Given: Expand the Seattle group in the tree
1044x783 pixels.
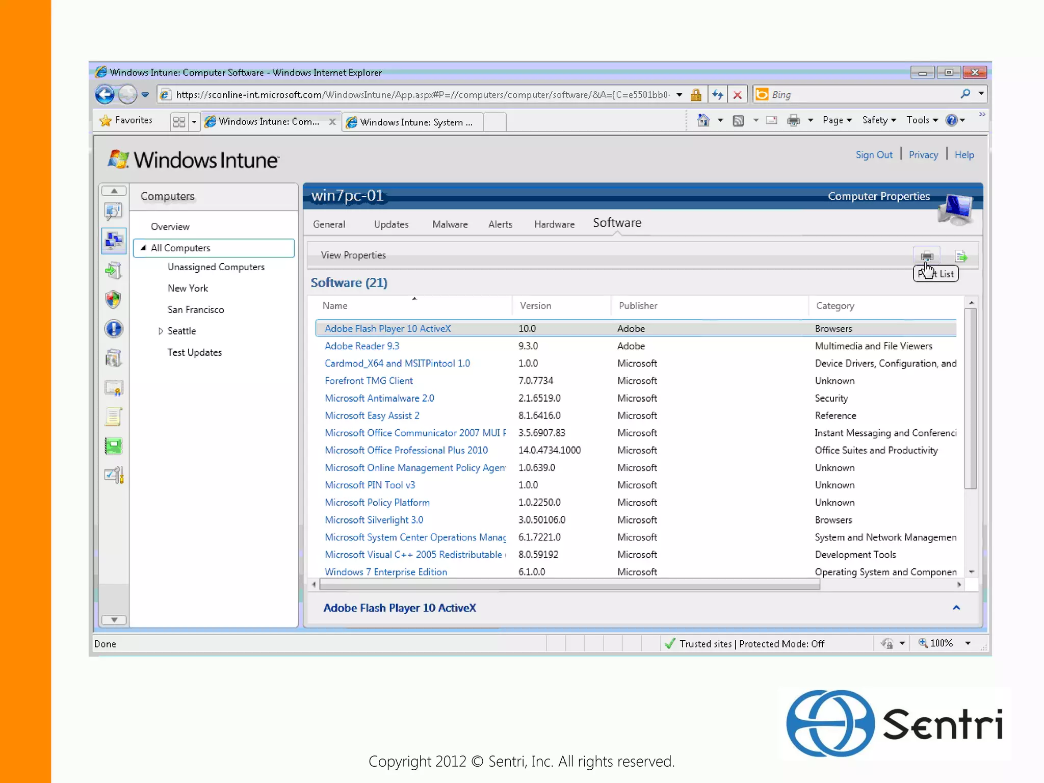Looking at the screenshot, I should pos(161,331).
